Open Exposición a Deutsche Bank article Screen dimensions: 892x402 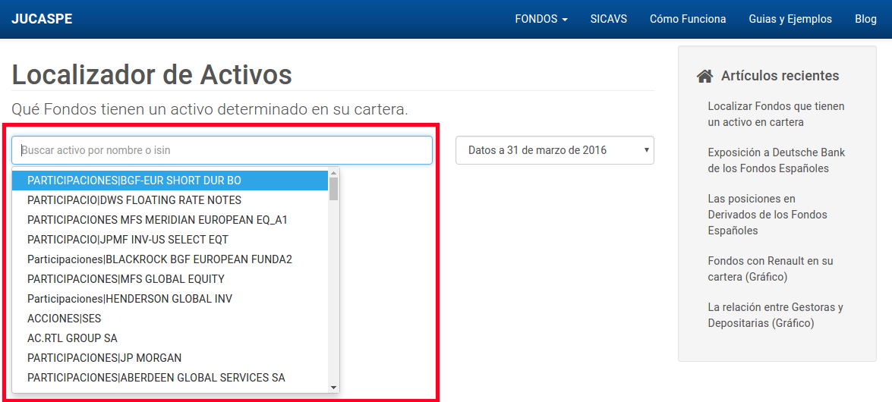click(776, 160)
